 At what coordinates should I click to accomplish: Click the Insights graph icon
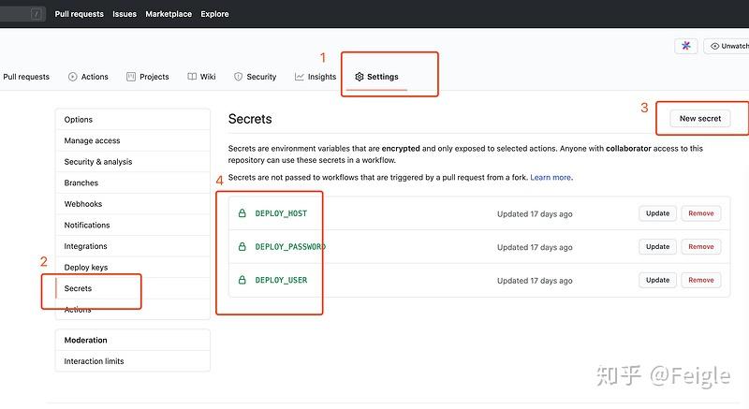point(300,77)
